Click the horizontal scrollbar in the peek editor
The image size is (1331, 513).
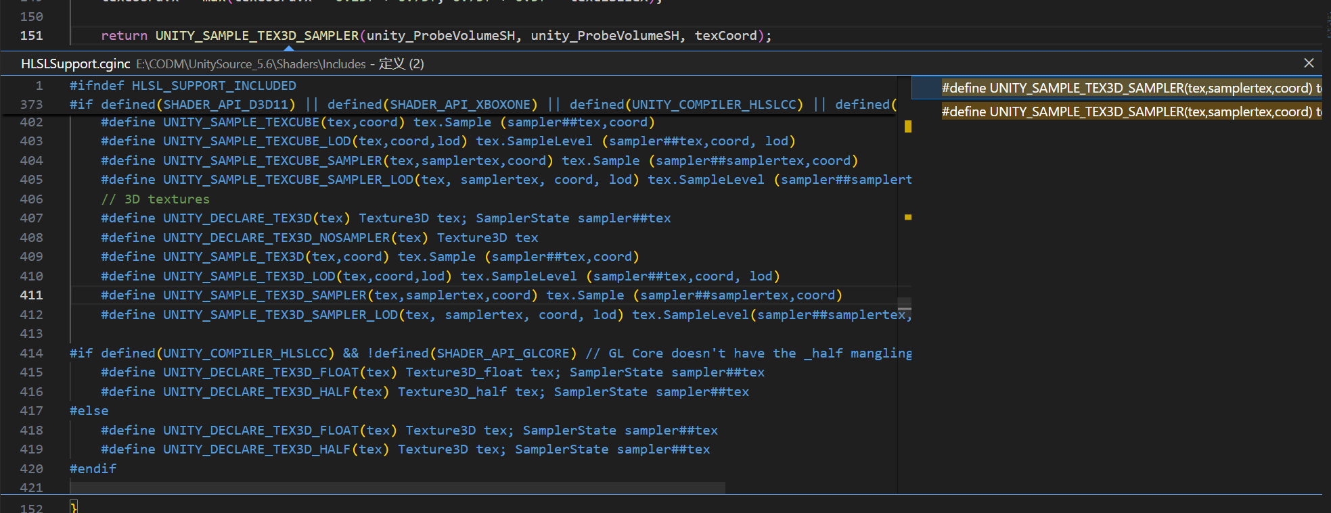pos(397,488)
